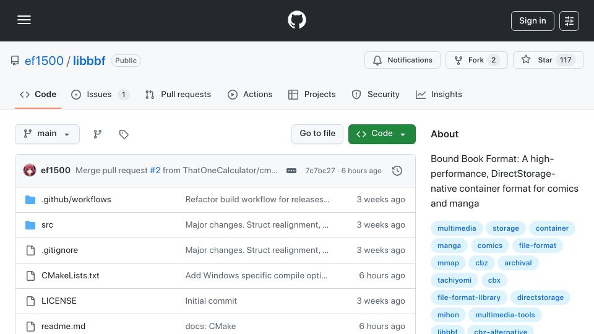Viewport: 594px width, 334px height.
Task: Select the Code tab
Action: pos(38,94)
